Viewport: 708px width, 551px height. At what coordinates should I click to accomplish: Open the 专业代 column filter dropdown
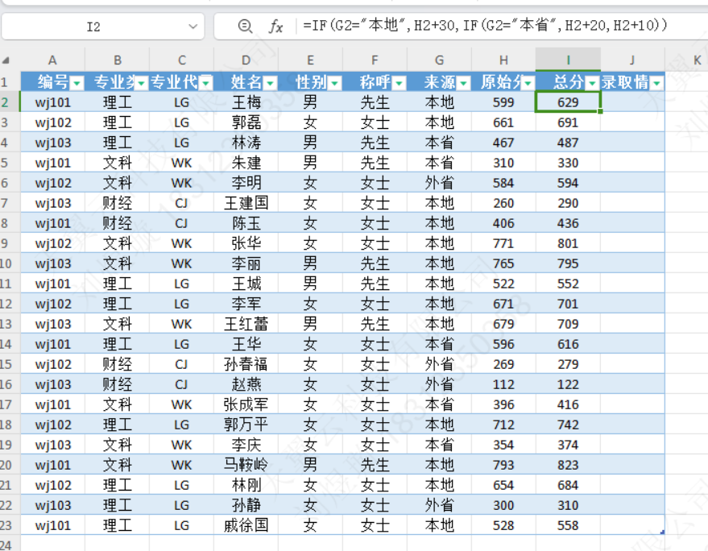[x=206, y=83]
